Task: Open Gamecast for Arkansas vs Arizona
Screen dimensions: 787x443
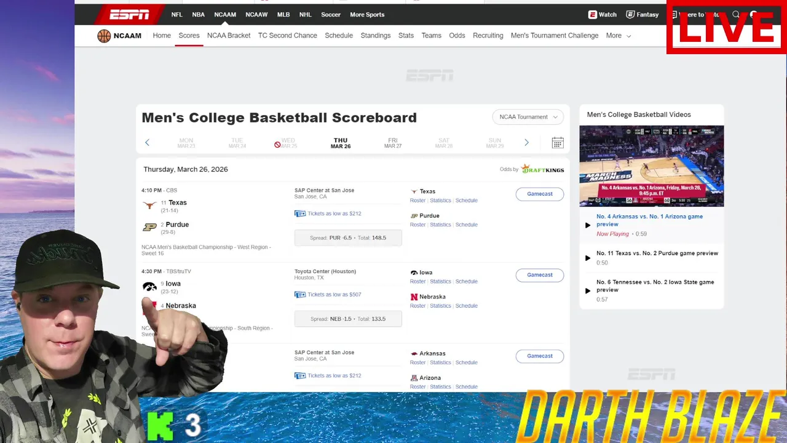Action: pos(540,356)
